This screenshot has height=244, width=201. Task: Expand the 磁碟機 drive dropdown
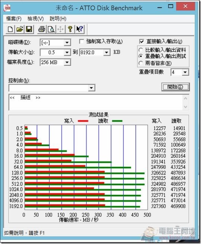pyautogui.click(x=67, y=43)
